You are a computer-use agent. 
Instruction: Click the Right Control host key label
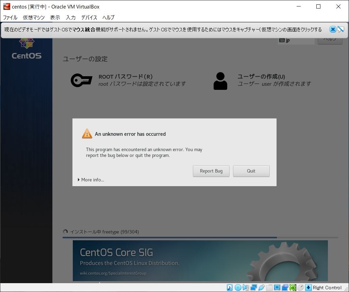(327, 288)
